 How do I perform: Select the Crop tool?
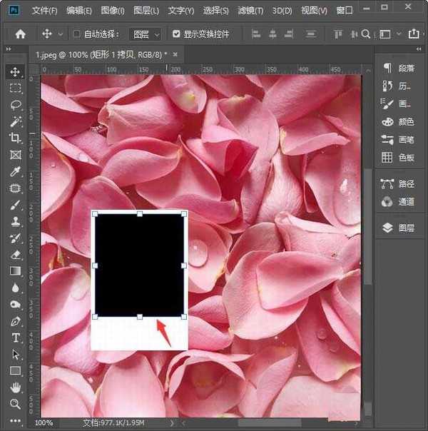[x=15, y=138]
